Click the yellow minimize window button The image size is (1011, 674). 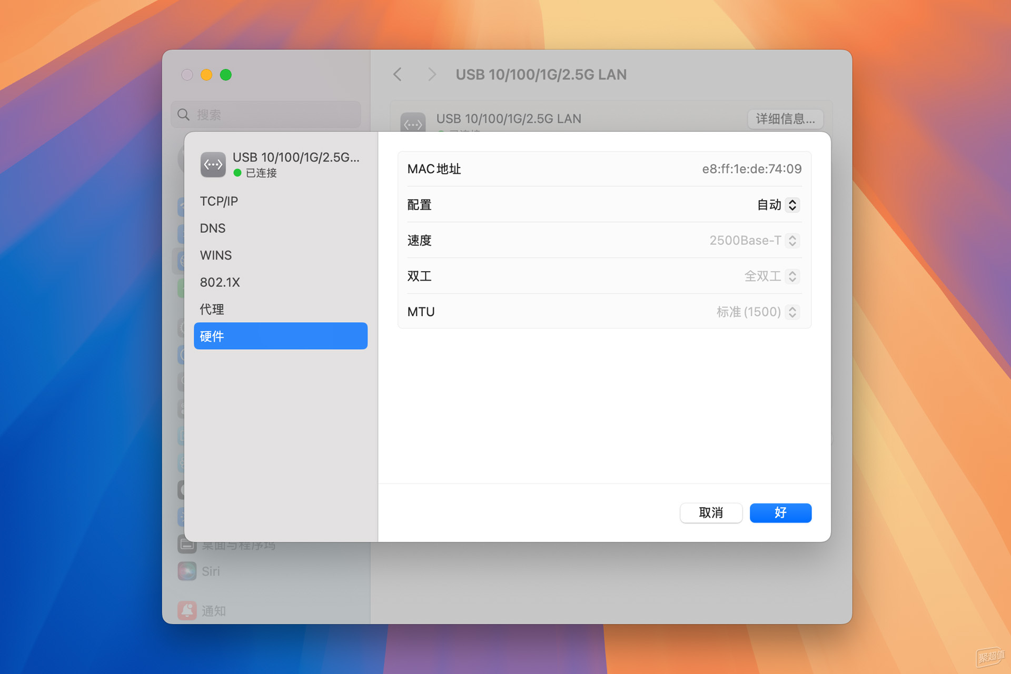tap(206, 75)
